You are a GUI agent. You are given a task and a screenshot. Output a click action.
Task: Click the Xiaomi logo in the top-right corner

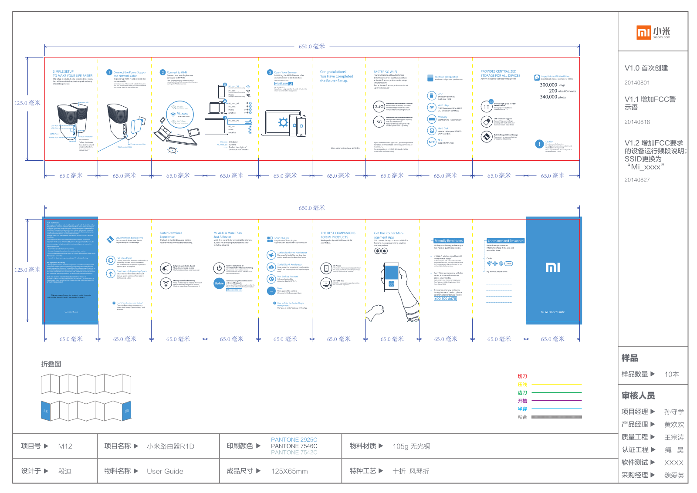(x=653, y=32)
